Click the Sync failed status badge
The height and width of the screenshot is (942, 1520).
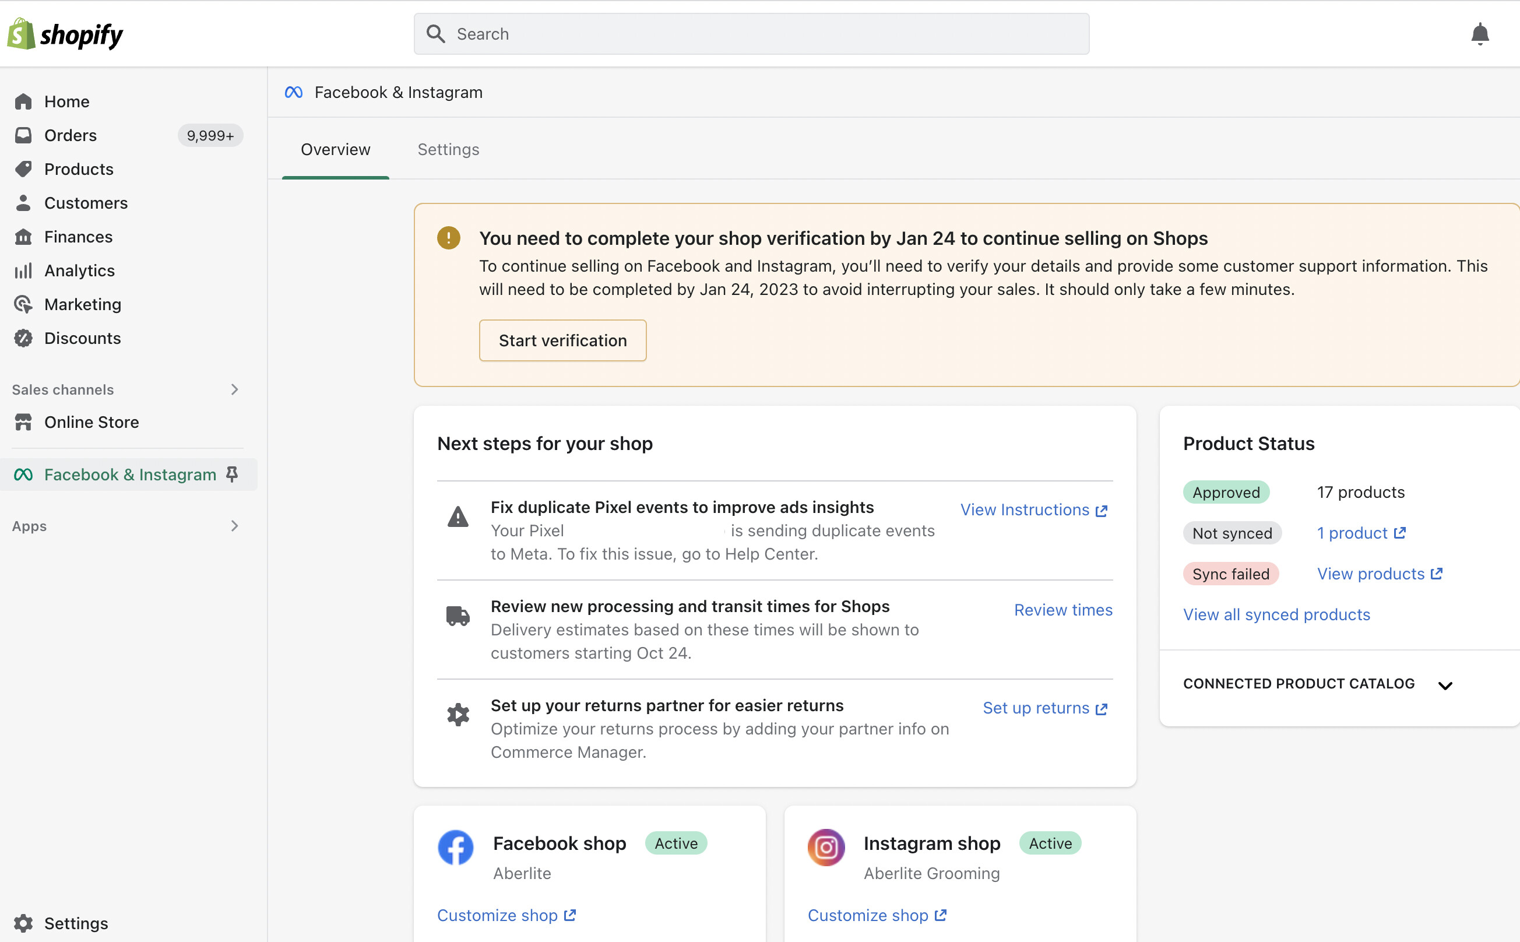[1231, 574]
